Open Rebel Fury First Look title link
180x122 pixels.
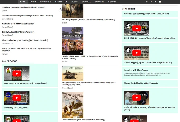click(x=16, y=108)
